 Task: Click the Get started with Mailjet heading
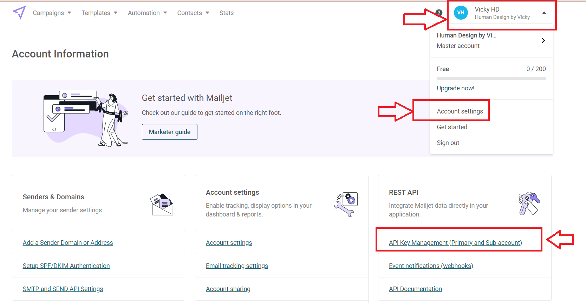point(187,98)
